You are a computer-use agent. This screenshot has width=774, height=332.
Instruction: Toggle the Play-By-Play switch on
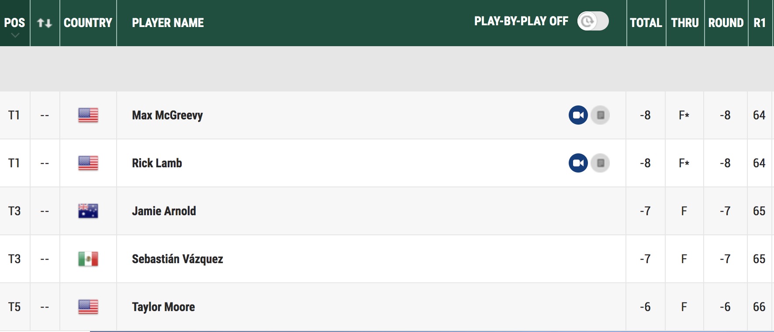(593, 21)
